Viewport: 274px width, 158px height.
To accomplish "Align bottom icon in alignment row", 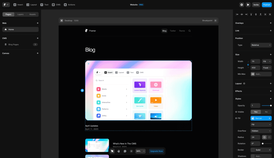I will click(x=261, y=14).
